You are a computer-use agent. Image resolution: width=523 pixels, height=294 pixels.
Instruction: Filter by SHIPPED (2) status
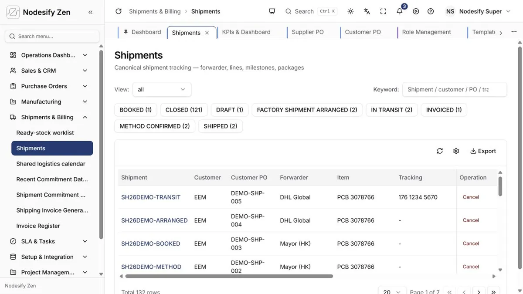221,126
